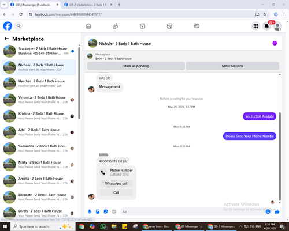This screenshot has height=231, width=289.
Task: Click the Mark as pending button
Action: click(136, 66)
